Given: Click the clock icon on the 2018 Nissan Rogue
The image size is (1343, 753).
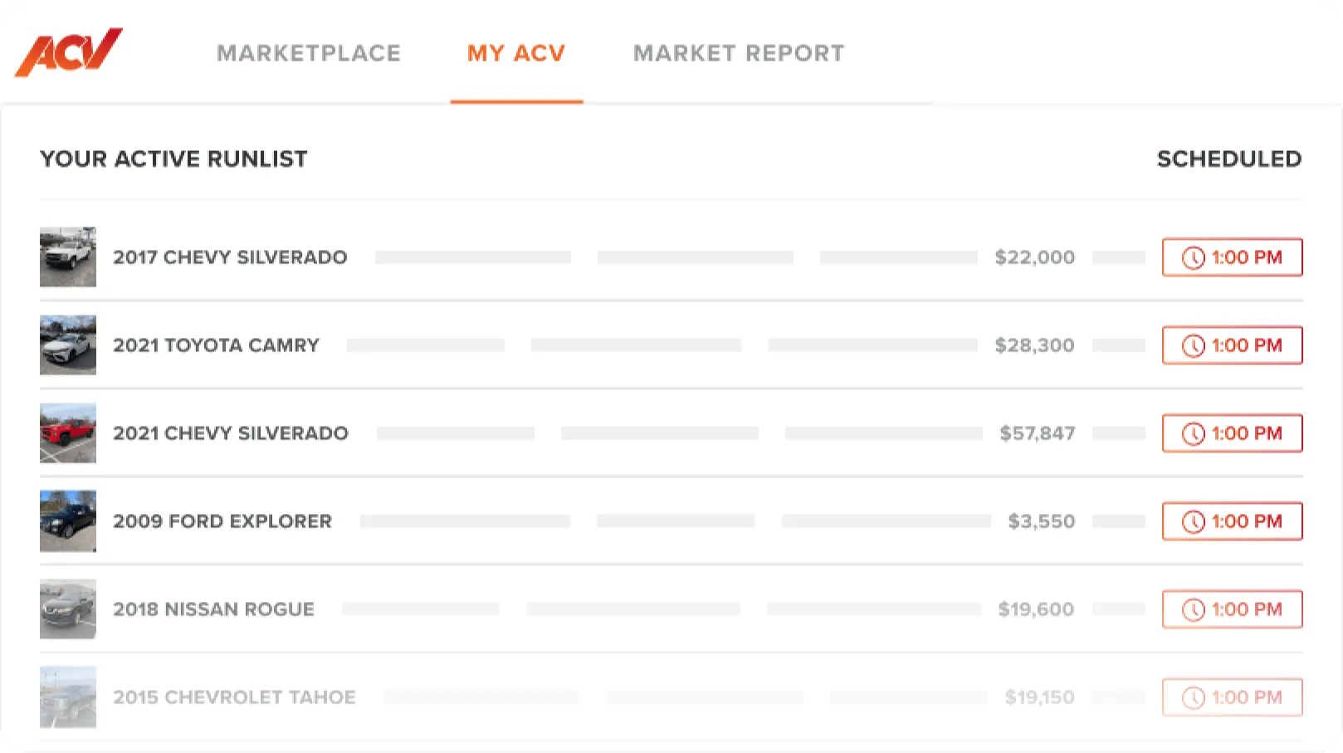Looking at the screenshot, I should click(x=1193, y=609).
